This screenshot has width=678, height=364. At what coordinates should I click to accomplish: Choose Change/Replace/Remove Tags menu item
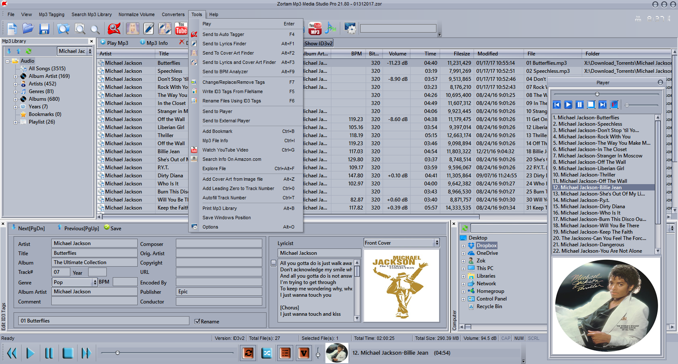tap(246, 82)
